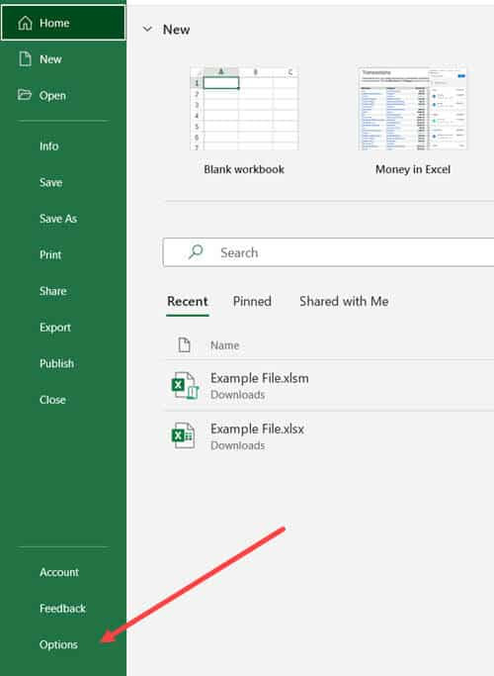Open the Share option
This screenshot has width=494, height=676.
(53, 291)
